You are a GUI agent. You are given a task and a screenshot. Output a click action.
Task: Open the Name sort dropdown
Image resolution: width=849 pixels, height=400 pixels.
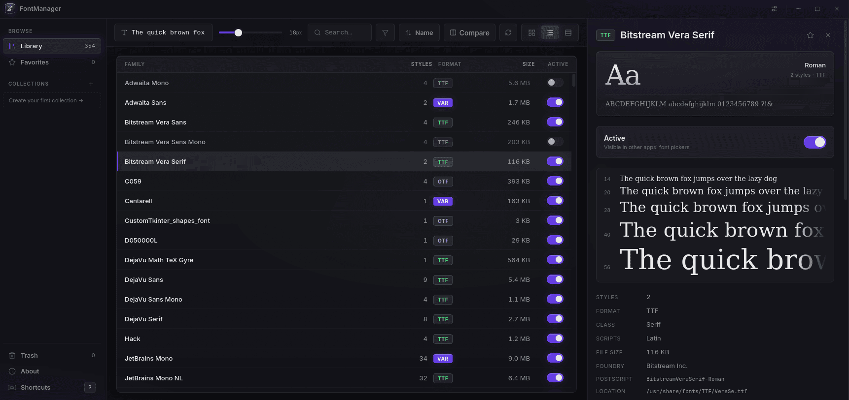(419, 32)
